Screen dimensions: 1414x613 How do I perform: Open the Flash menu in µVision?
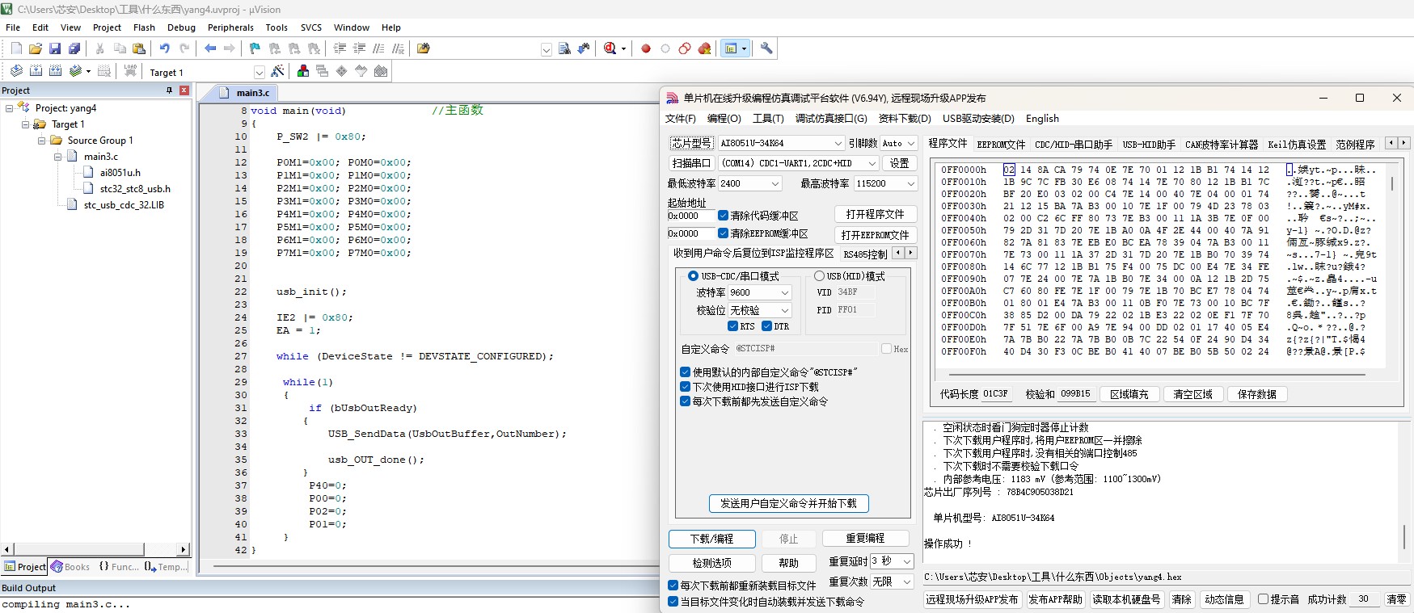coord(144,27)
